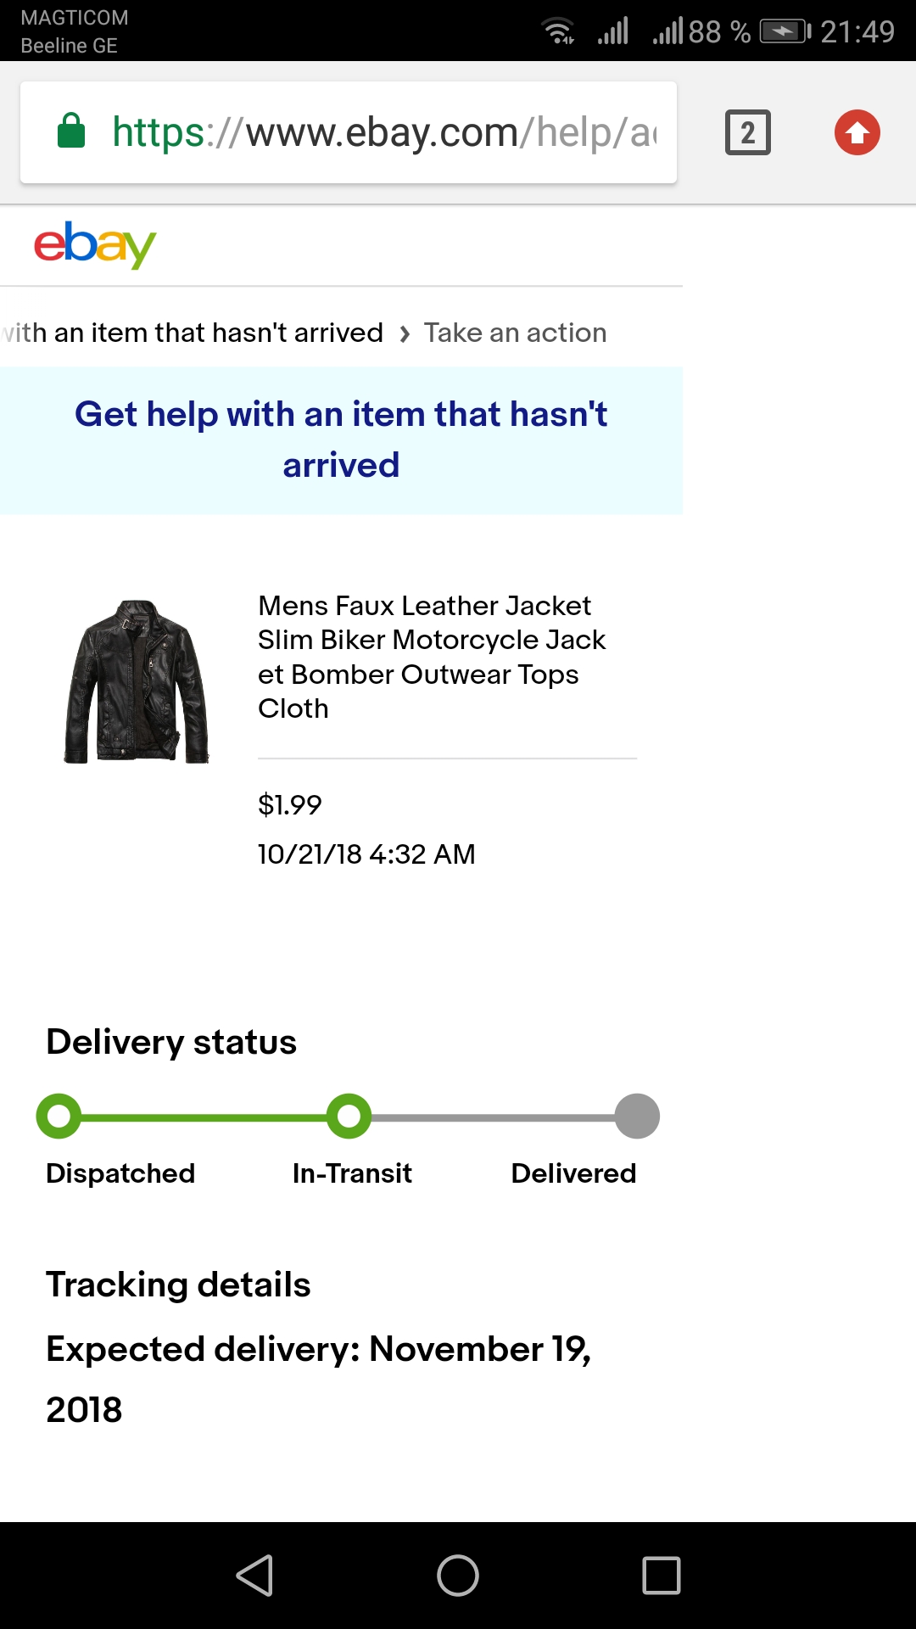Focus the browser URL address bar
The height and width of the screenshot is (1629, 916).
pos(382,132)
